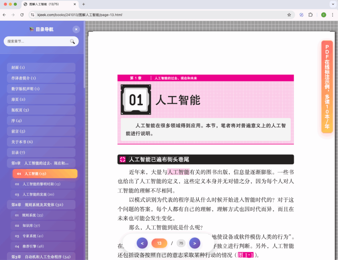
Task: Click the 图1-1 figure link
Action: pos(245,255)
